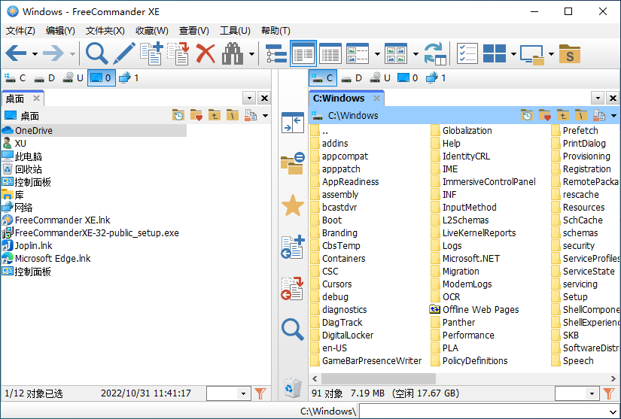Delete with the red X icon
Image resolution: width=621 pixels, height=419 pixels.
click(x=205, y=53)
